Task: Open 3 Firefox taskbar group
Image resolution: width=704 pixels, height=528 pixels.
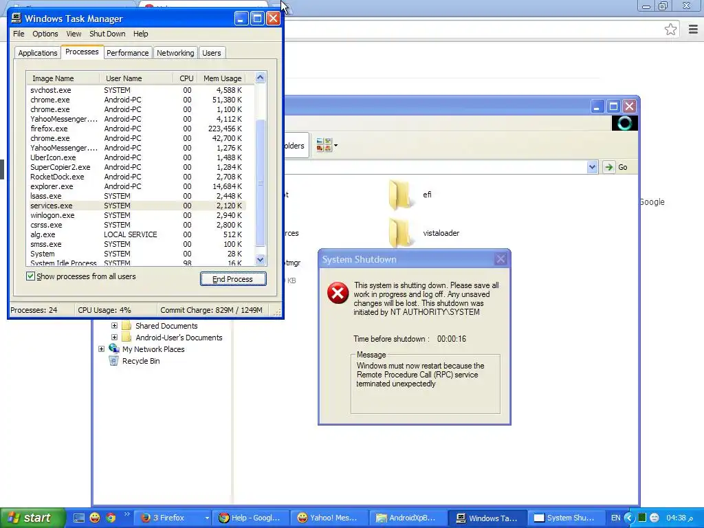Action: coord(174,518)
